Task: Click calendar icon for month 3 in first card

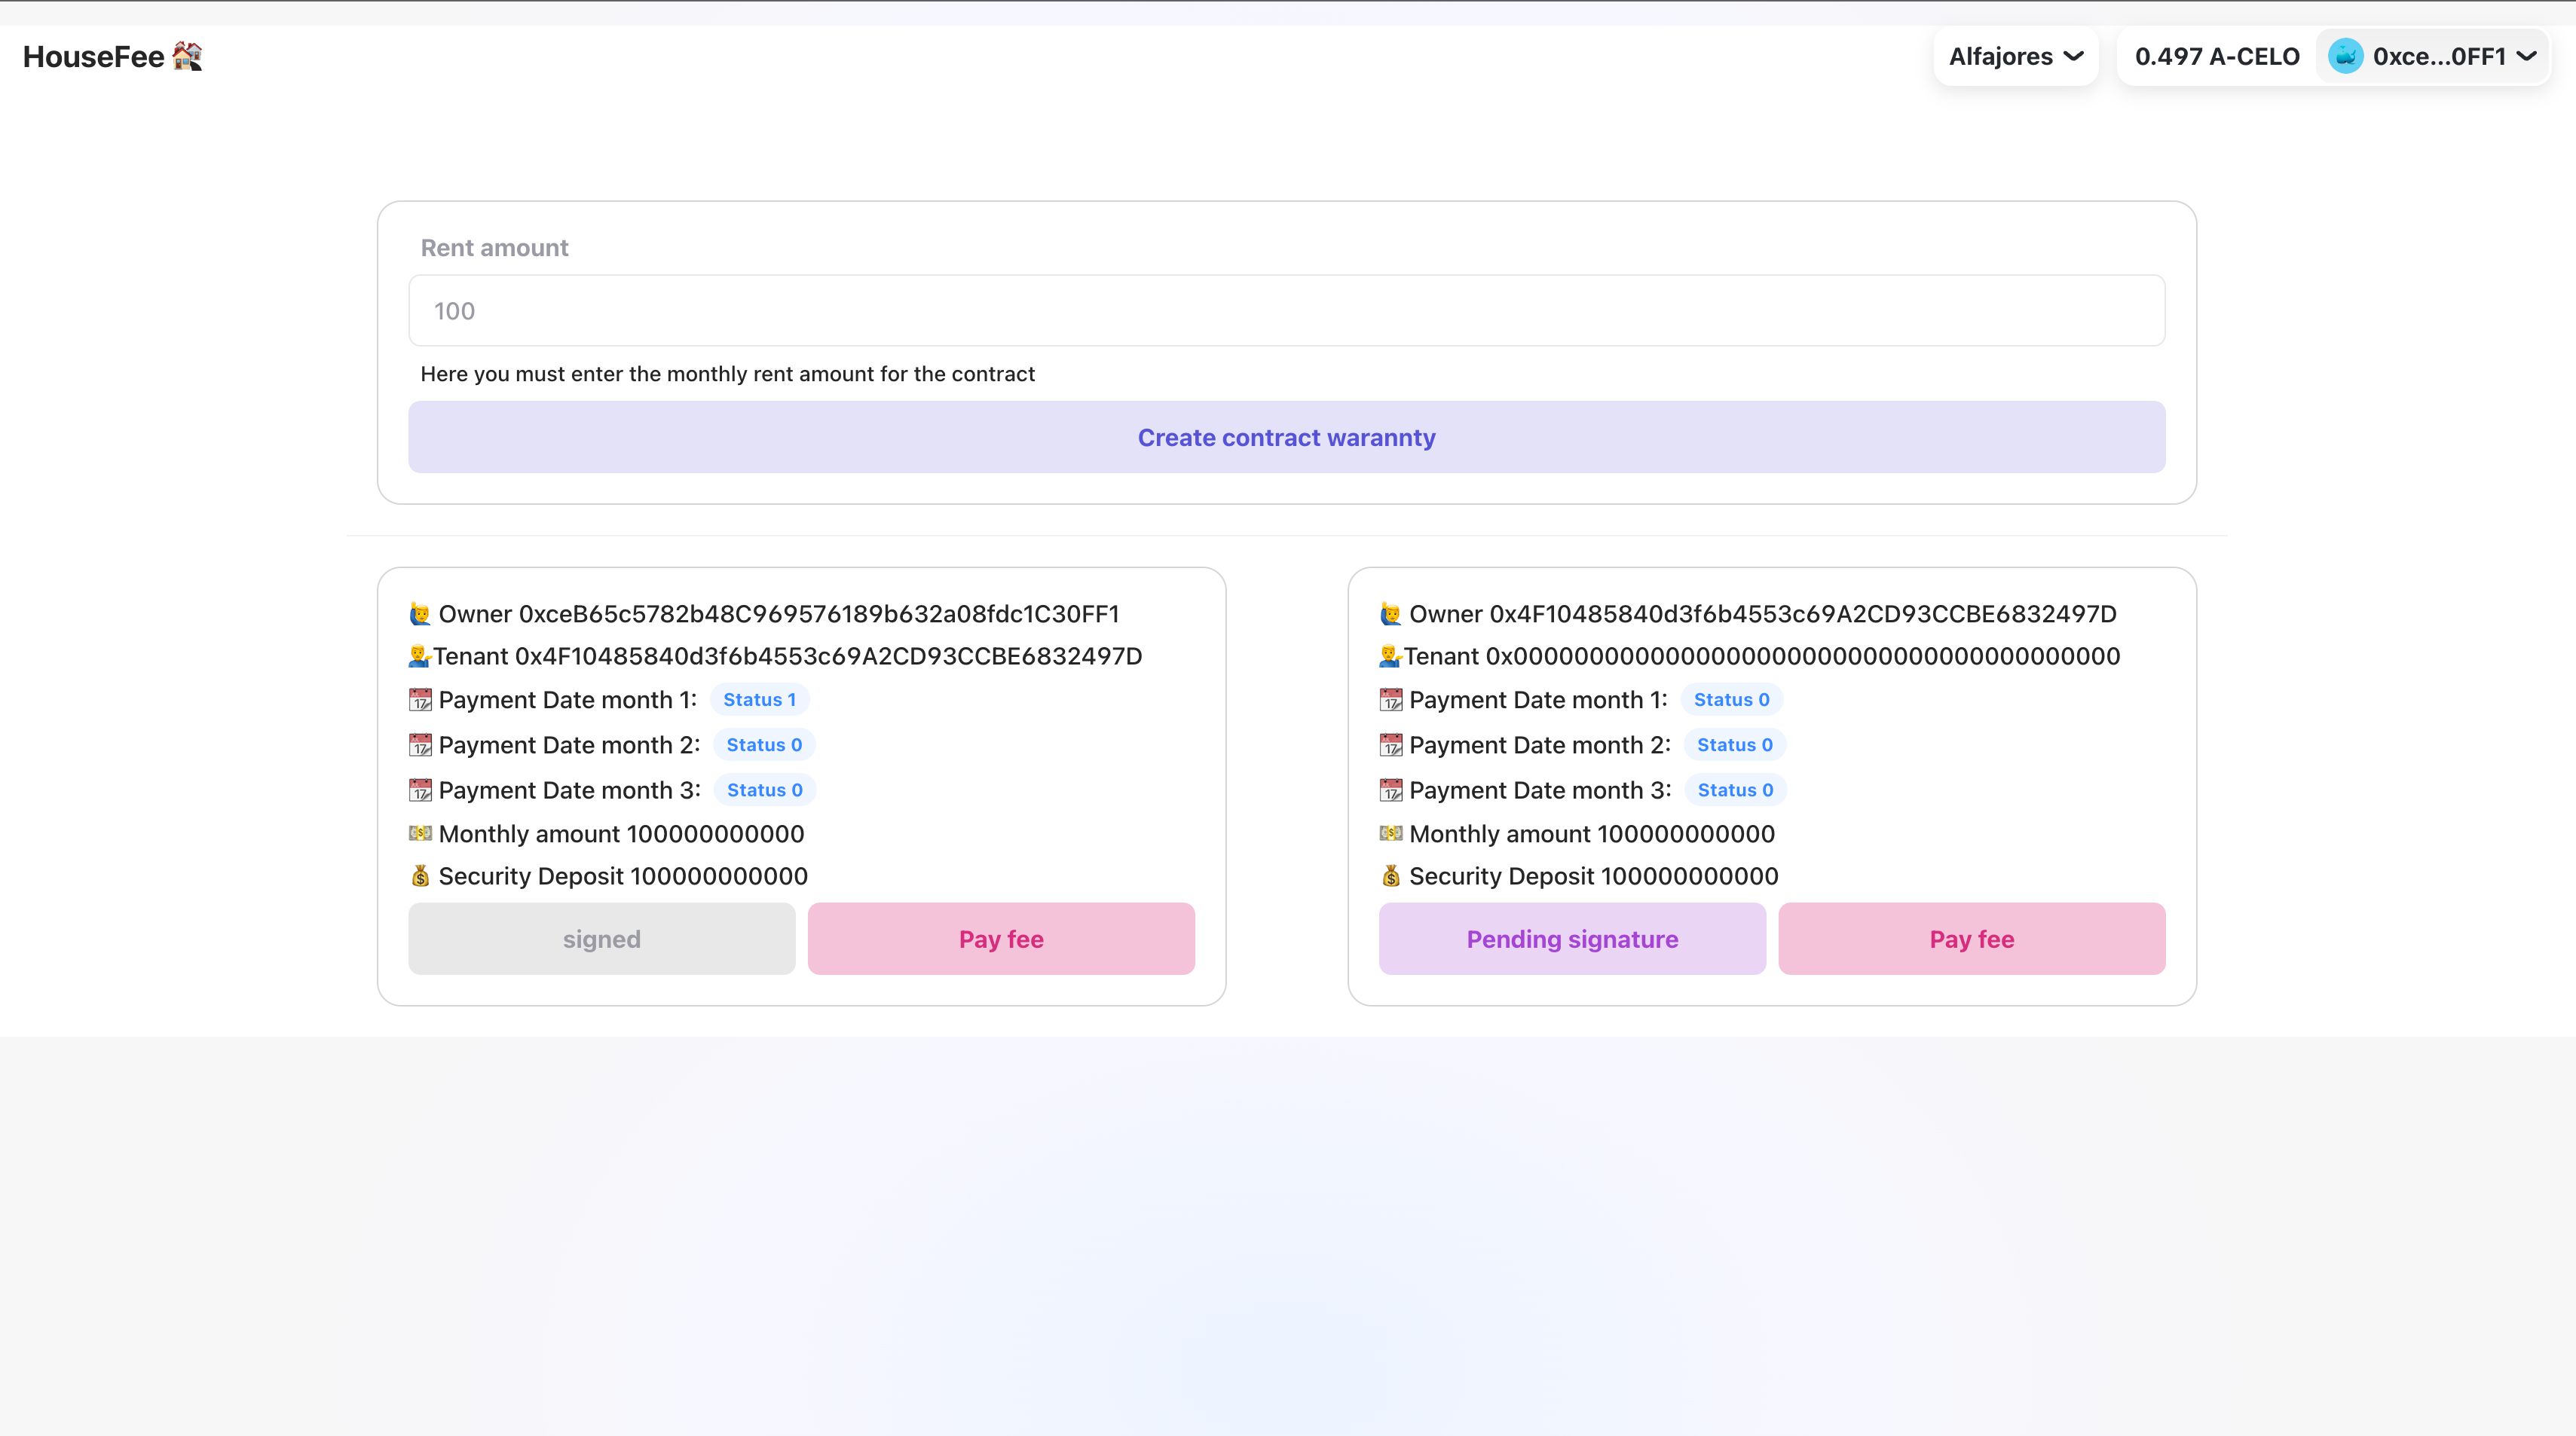Action: coord(420,790)
